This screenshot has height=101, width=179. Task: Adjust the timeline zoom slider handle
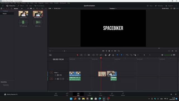coord(144,55)
